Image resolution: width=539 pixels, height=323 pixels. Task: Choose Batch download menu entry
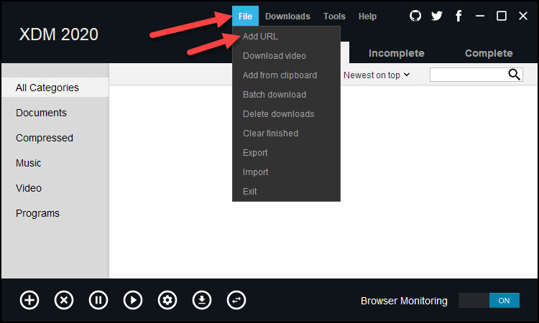tap(275, 95)
